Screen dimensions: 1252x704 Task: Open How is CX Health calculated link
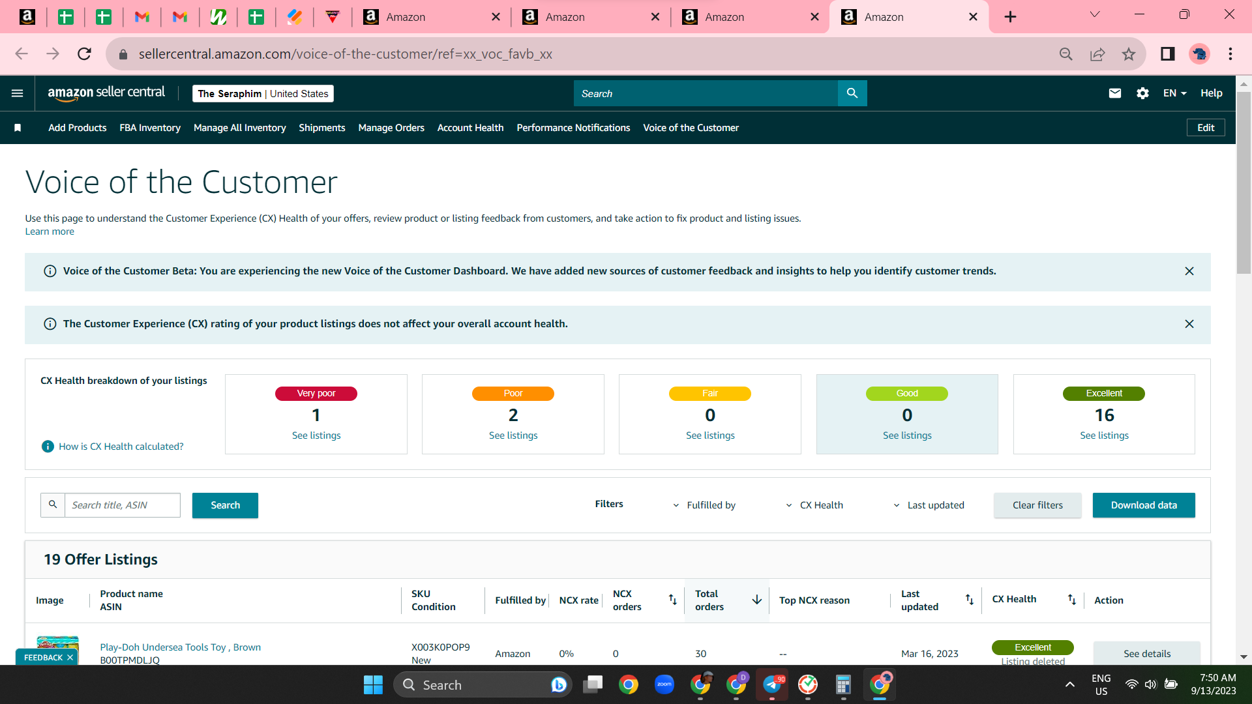click(121, 447)
